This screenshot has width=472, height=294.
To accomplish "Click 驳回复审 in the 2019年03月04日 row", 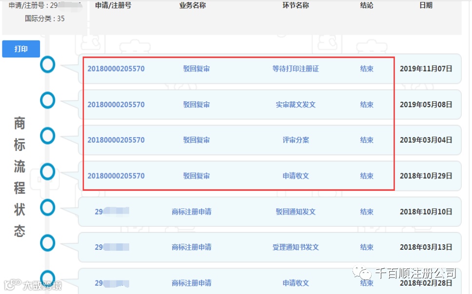I will point(197,140).
